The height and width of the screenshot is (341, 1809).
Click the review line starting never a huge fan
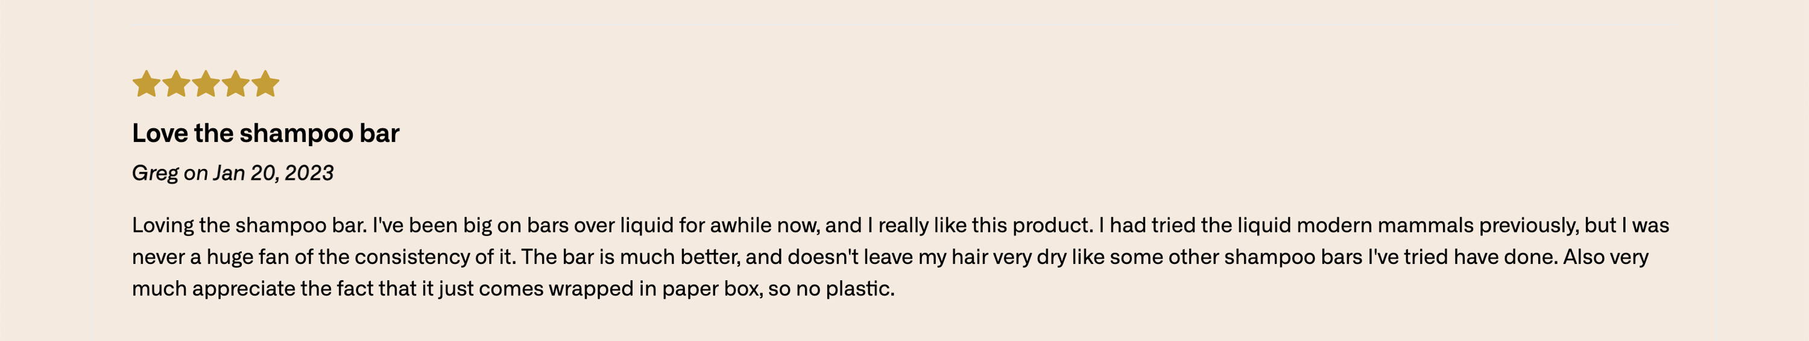coord(890,257)
